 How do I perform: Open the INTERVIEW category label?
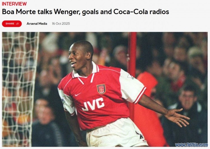click(x=14, y=4)
